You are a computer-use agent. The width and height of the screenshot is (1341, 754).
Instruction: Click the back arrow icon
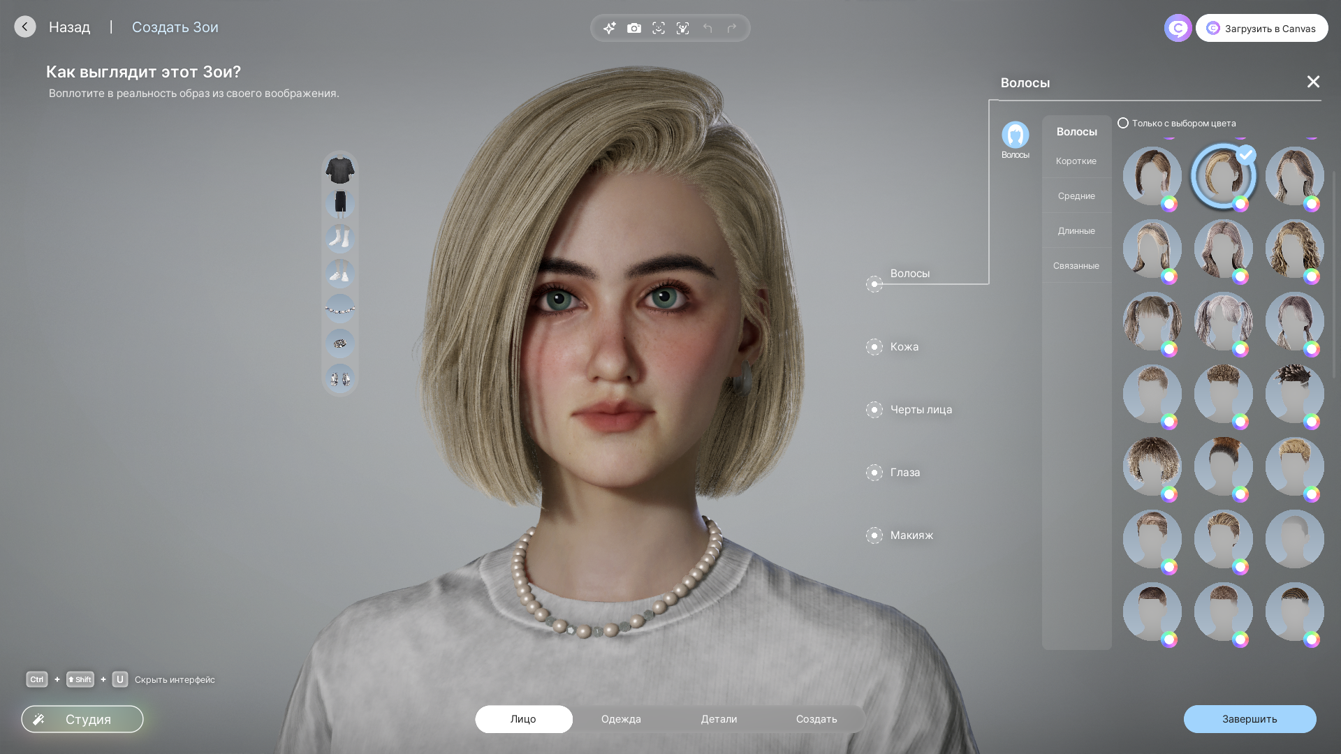pos(25,27)
